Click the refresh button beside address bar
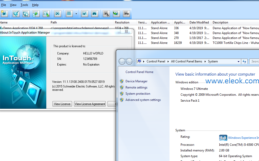This screenshot has width=259, height=161. coord(244,61)
